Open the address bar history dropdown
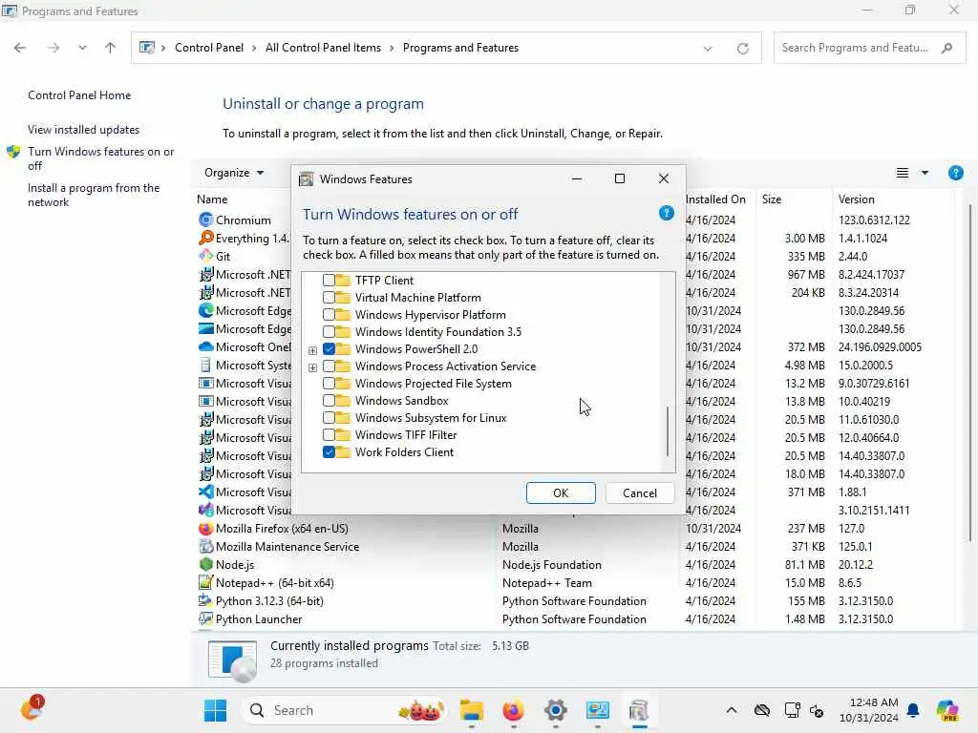 pos(708,48)
